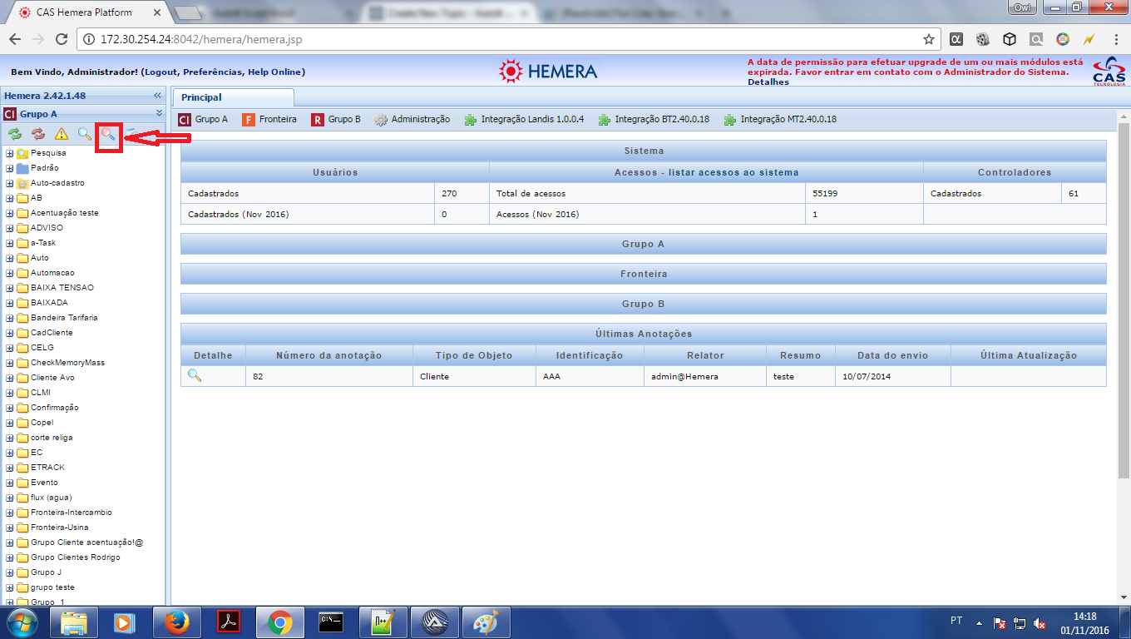Click the detail magnifier for annotation 82
This screenshot has height=639, width=1131.
195,375
